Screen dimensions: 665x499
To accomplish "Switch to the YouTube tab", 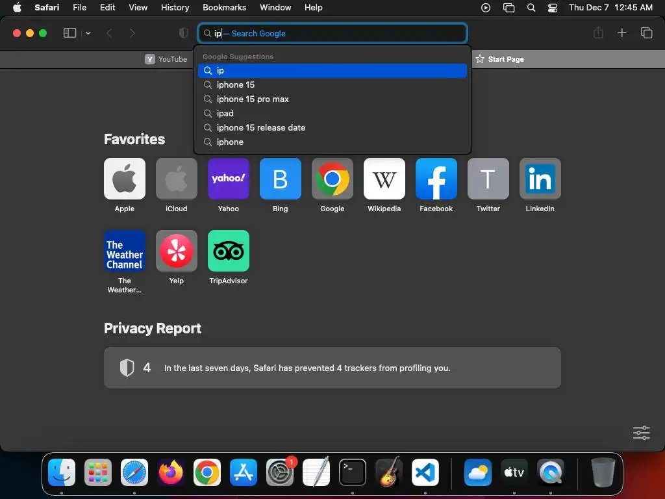I will point(166,59).
